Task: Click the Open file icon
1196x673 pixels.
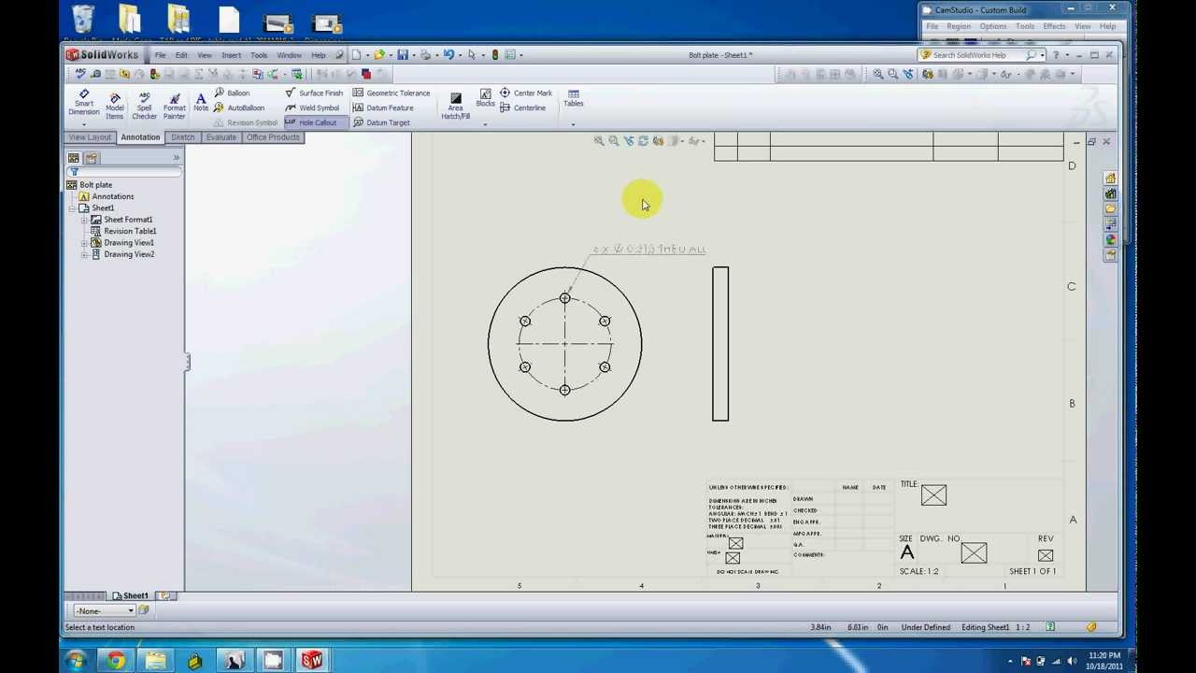Action: pyautogui.click(x=378, y=54)
